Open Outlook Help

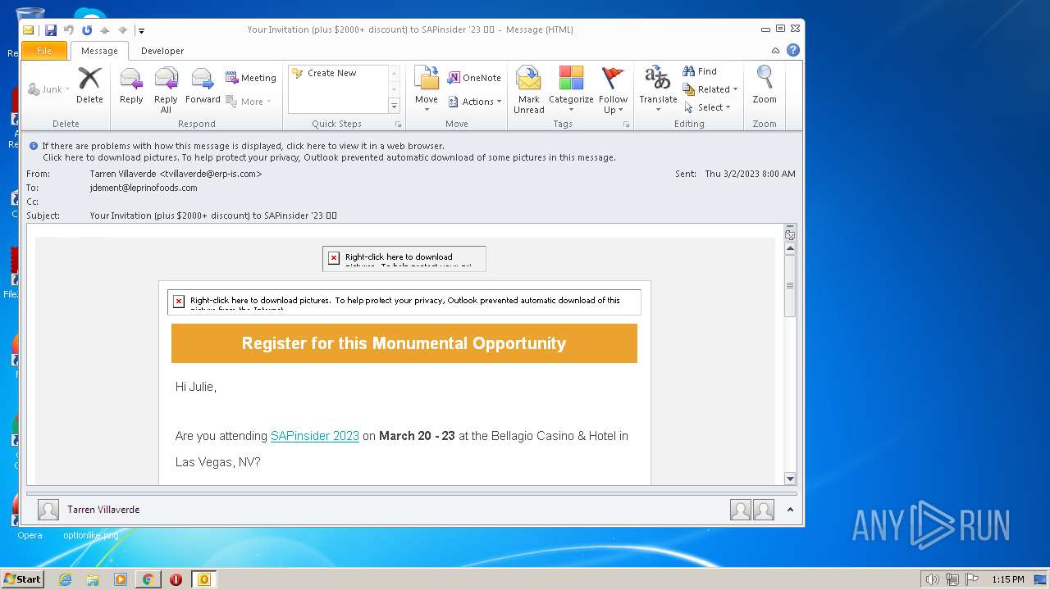pos(793,50)
